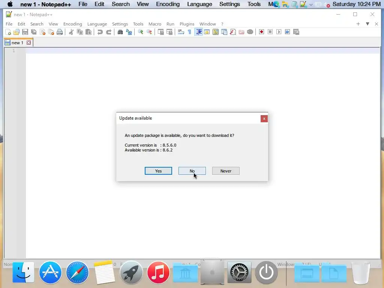Click the Print toolbar icon
The width and height of the screenshot is (384, 288).
[x=60, y=32]
